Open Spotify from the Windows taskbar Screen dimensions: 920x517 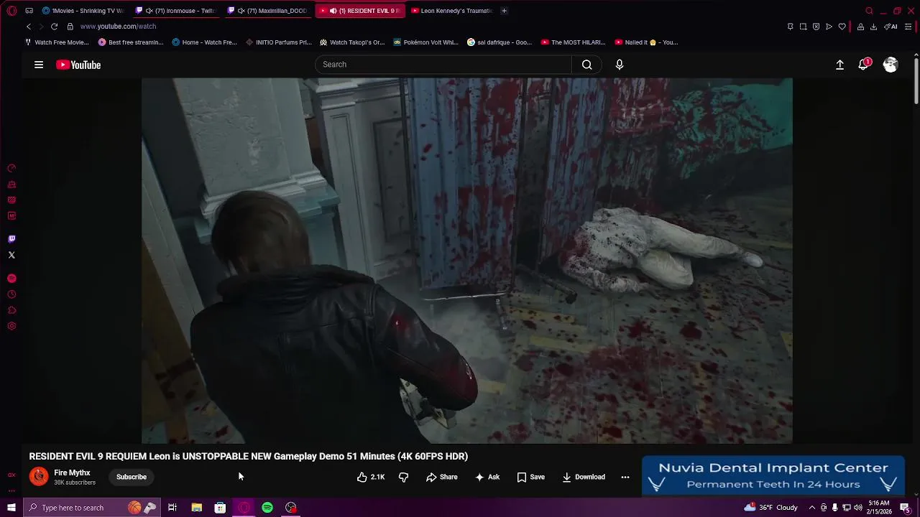[x=267, y=508]
